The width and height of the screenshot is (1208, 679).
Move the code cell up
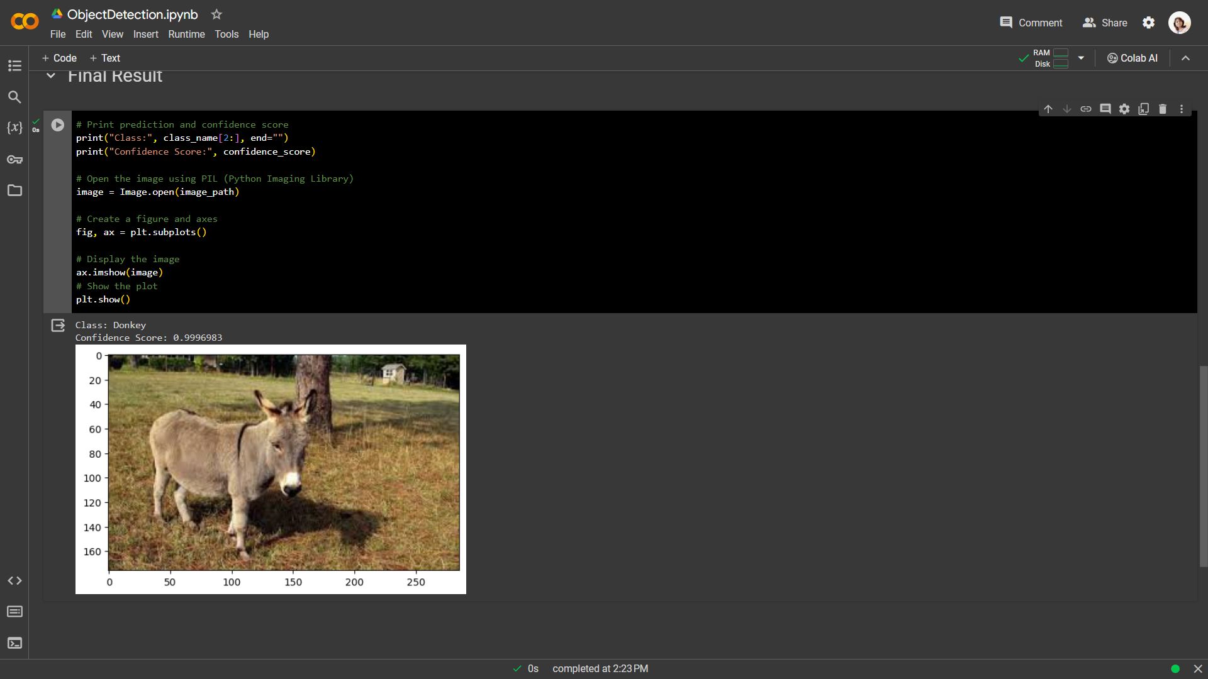(1048, 109)
